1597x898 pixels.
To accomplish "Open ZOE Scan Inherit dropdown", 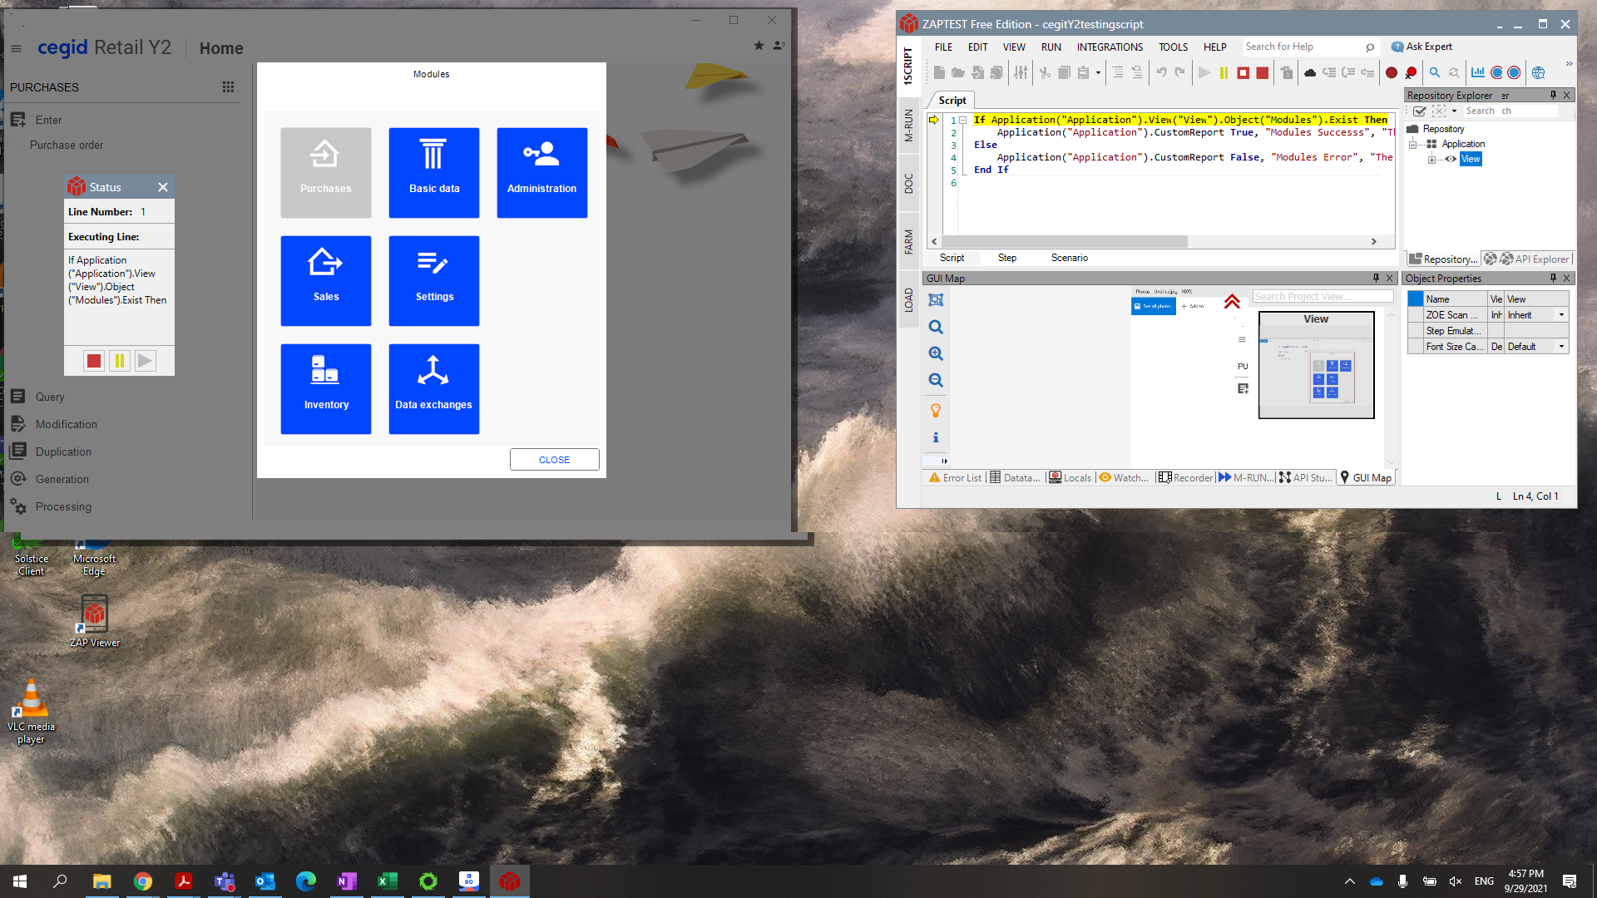I will (x=1561, y=315).
